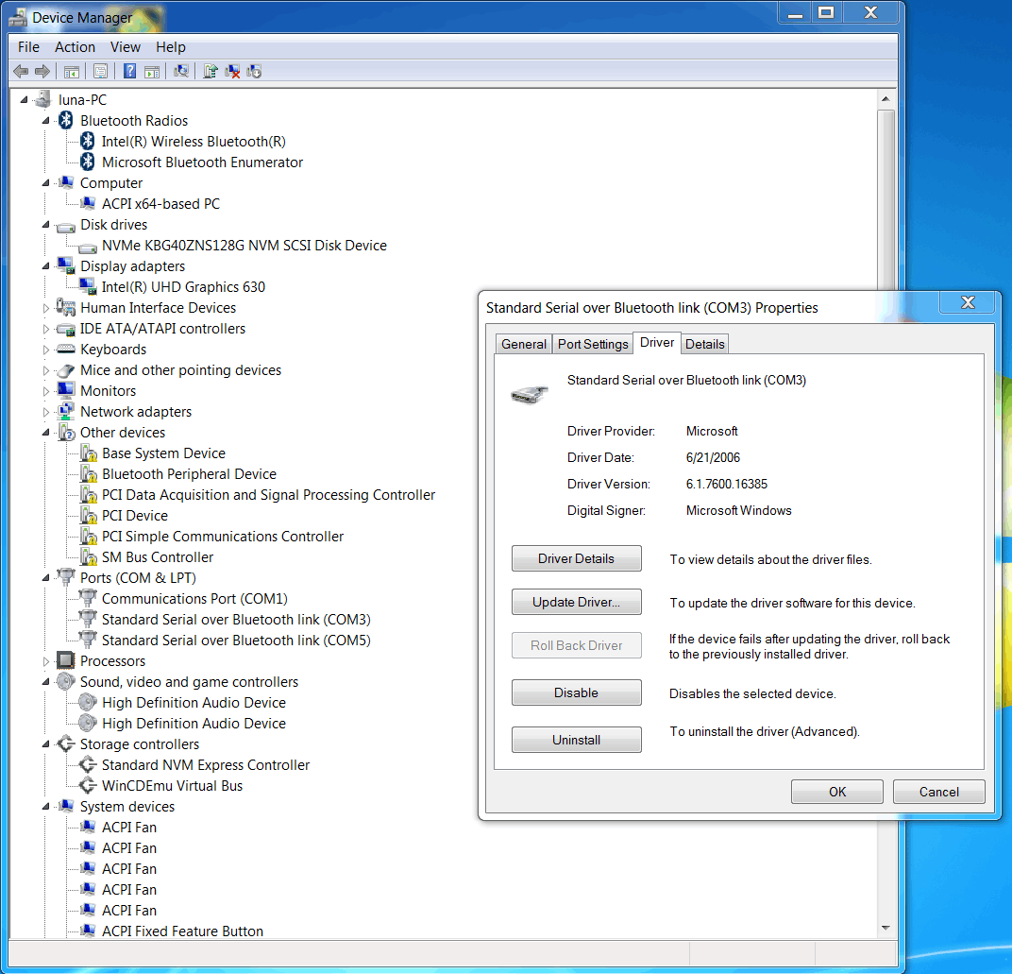Click the device tree scroll-up arrow

[885, 99]
